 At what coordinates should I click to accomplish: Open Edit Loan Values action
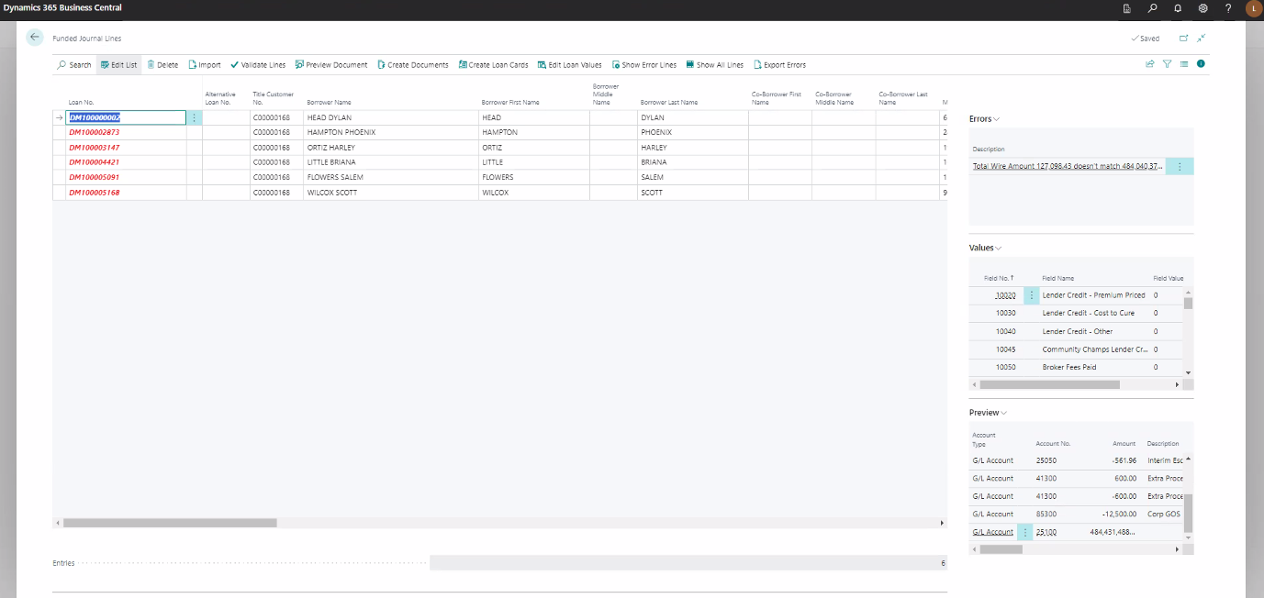[569, 64]
